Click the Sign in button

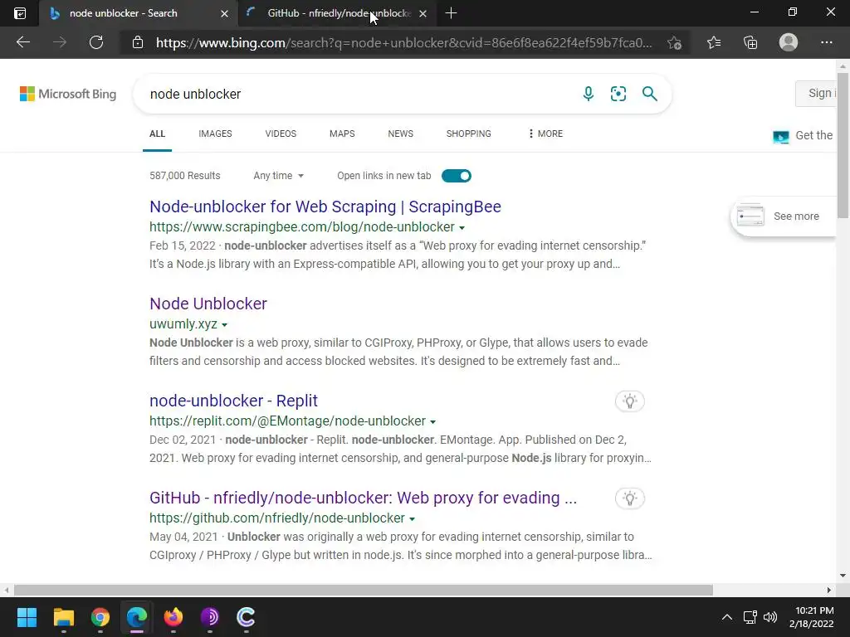816,93
